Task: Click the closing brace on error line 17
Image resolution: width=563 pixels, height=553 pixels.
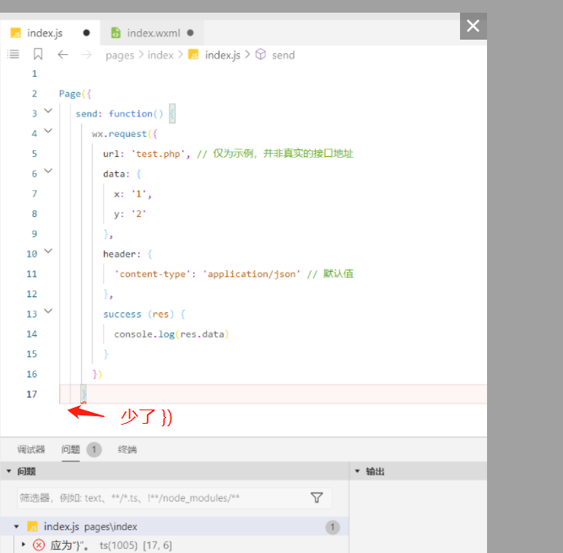Action: pos(84,394)
